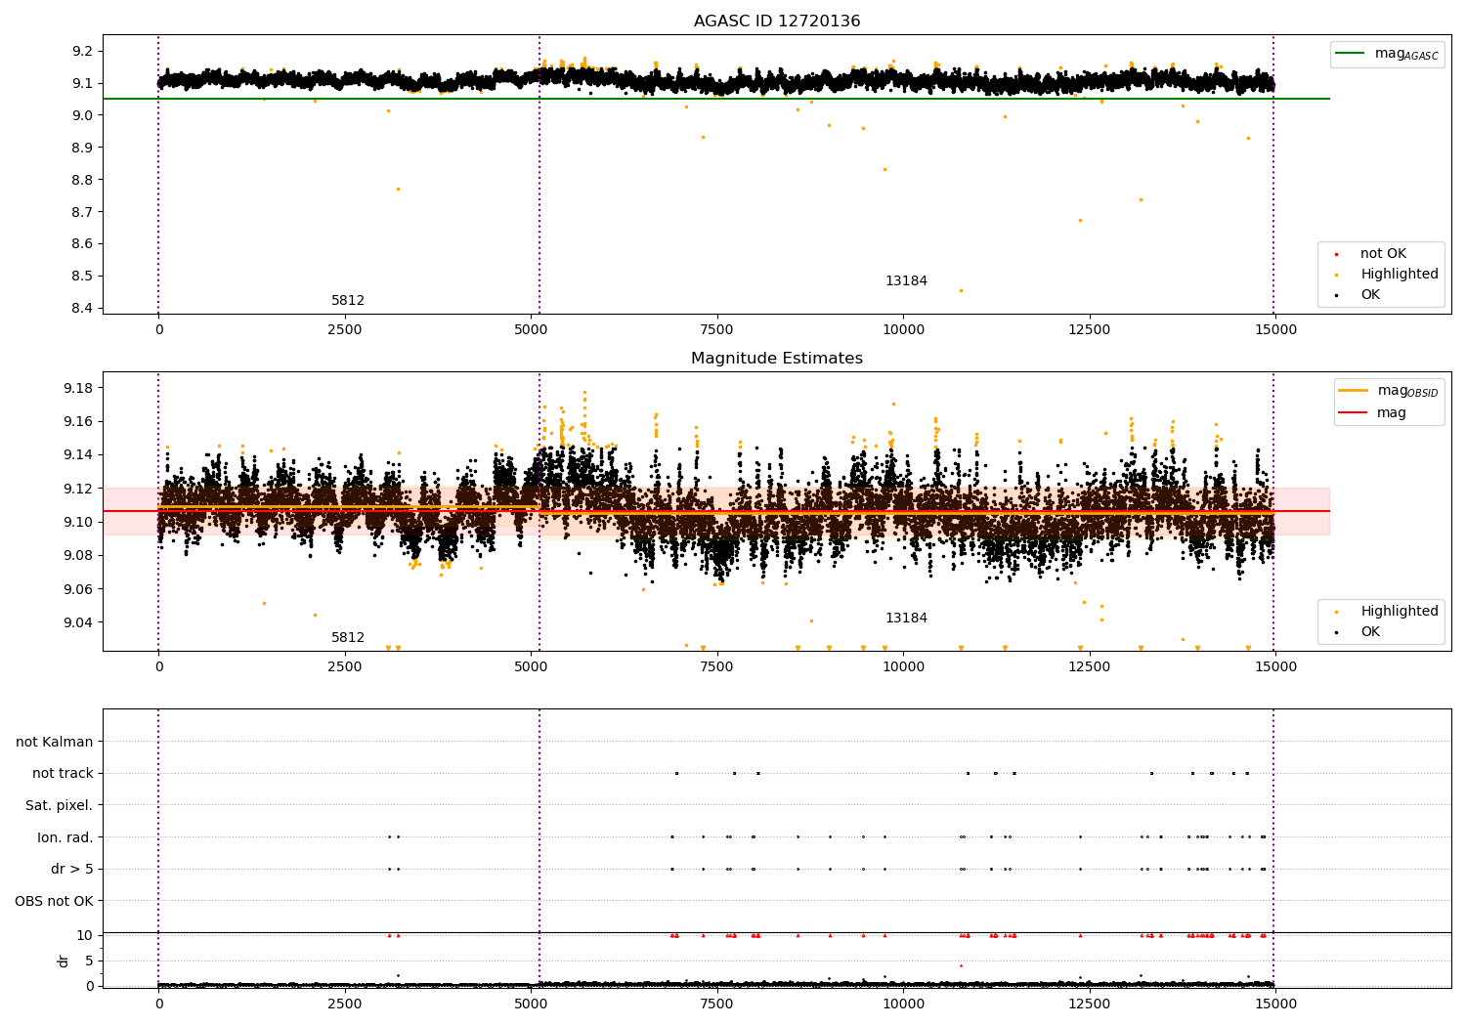Image resolution: width=1466 pixels, height=1026 pixels.
Task: Click the red horizontal mag line at its right end
Action: pos(1327,511)
